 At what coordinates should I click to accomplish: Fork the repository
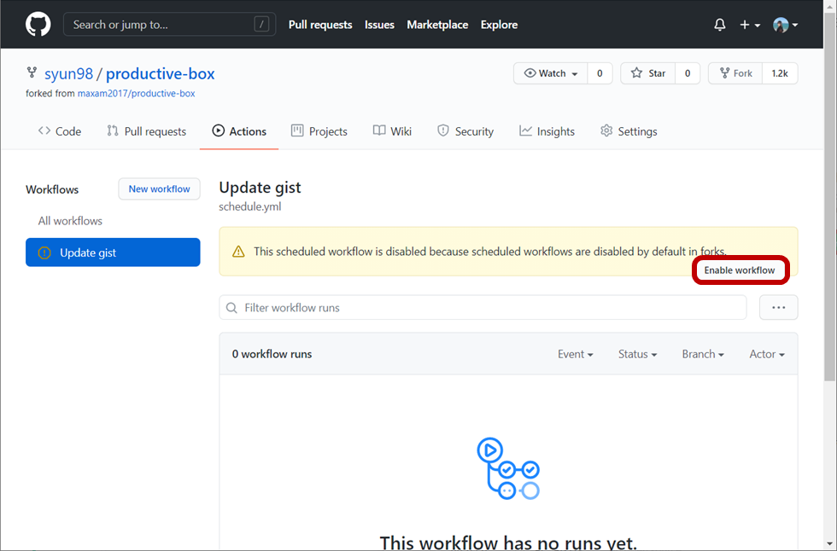pyautogui.click(x=735, y=73)
